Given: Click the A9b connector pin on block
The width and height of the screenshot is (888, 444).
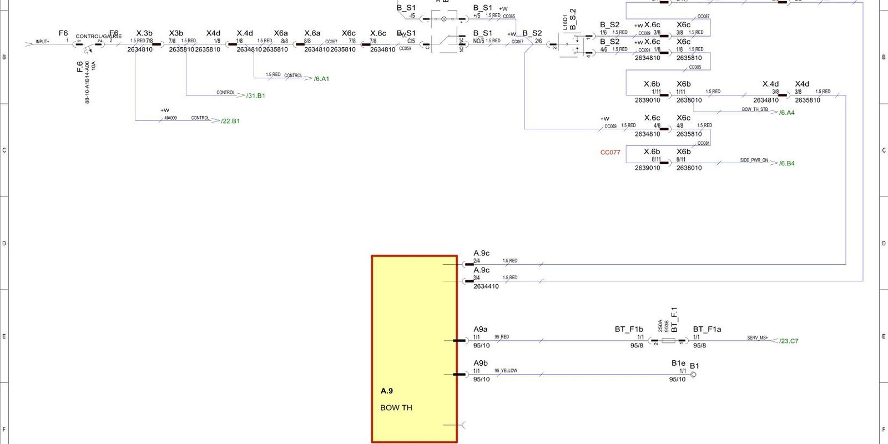Looking at the screenshot, I should coord(461,375).
